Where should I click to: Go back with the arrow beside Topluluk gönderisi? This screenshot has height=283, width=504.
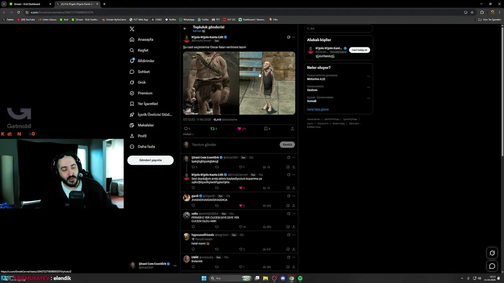click(185, 28)
